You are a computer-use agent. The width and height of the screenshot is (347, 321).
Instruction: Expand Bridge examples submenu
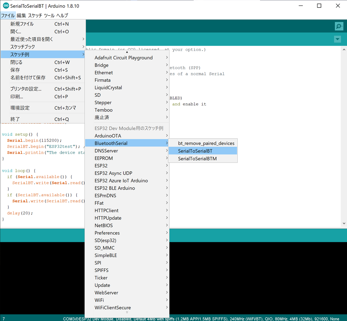click(x=127, y=65)
